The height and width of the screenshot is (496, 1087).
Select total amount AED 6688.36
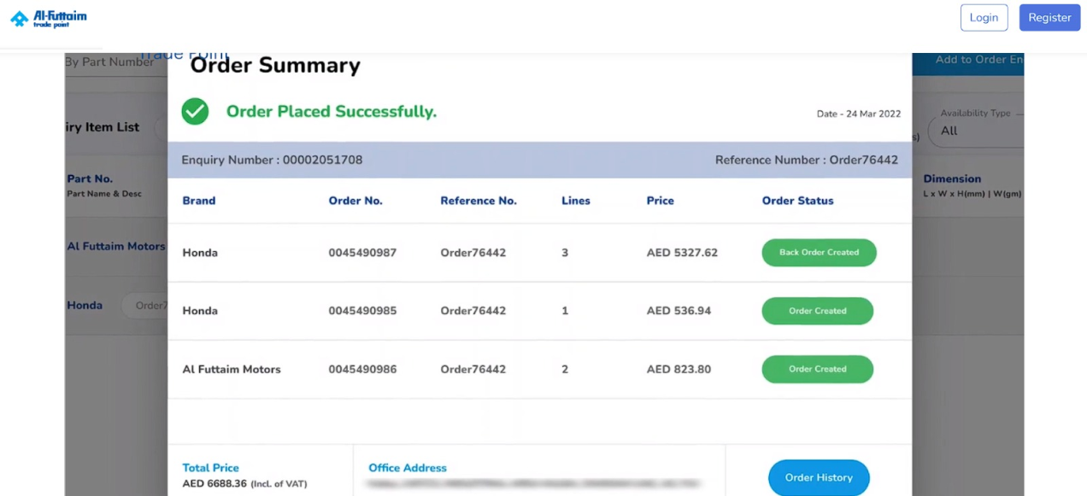(x=214, y=484)
